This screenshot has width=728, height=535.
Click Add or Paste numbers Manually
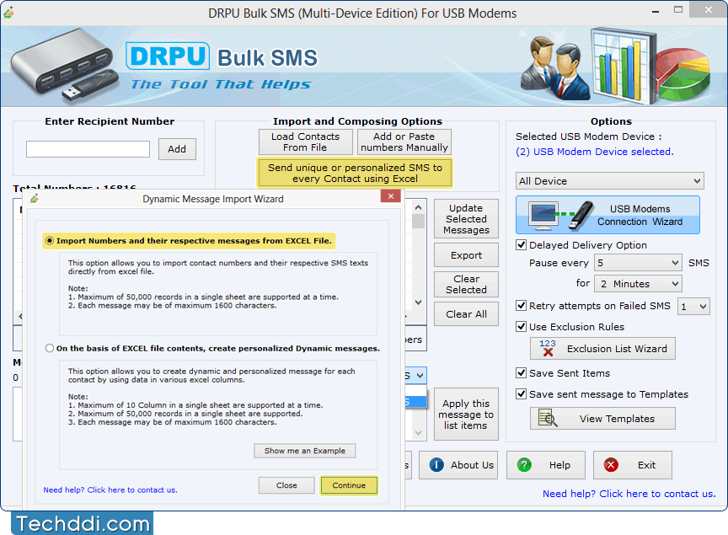(404, 142)
